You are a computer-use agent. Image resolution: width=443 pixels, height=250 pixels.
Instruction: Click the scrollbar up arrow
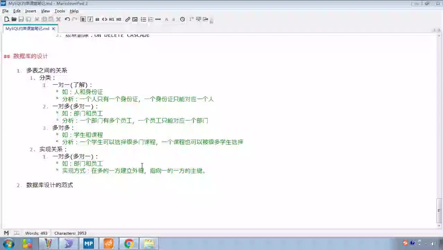[440, 36]
